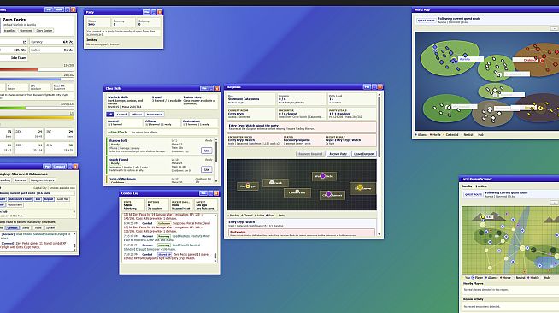Pin the Dungeon window
The image size is (559, 313).
pyautogui.click(x=367, y=86)
